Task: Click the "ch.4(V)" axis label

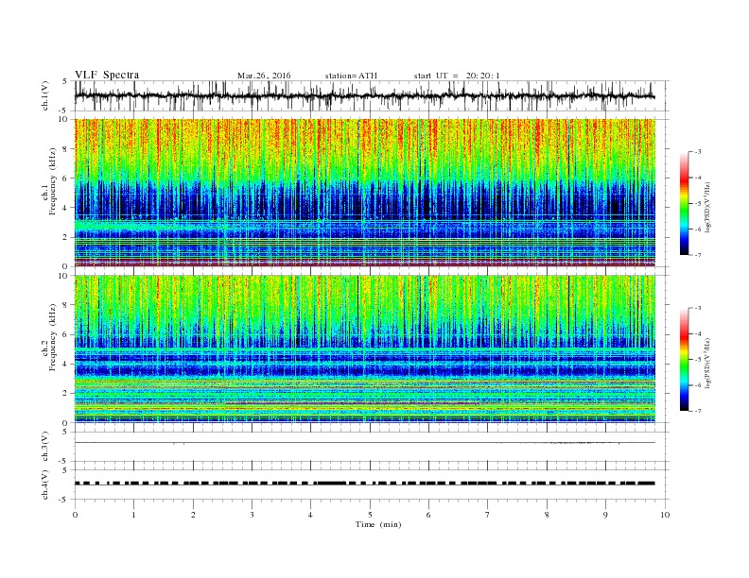Action: [45, 484]
